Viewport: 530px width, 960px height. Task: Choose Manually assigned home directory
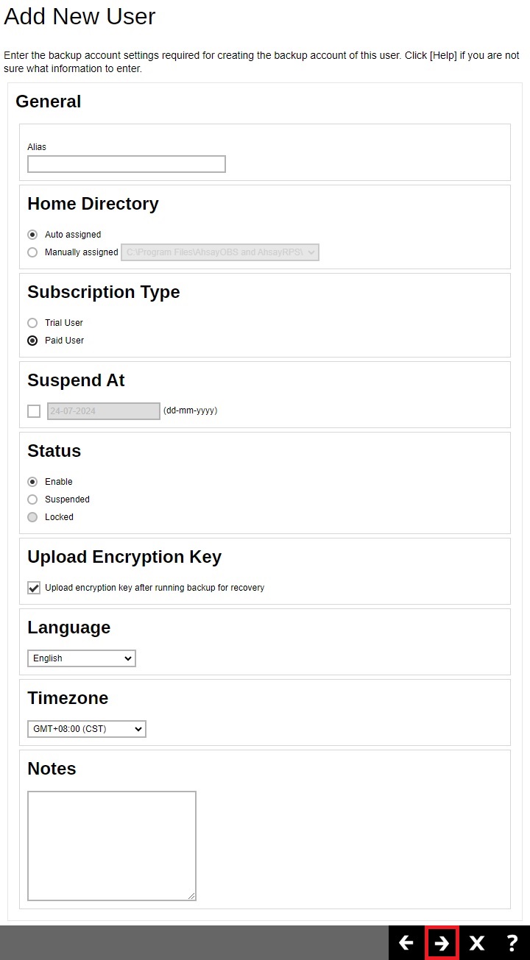32,252
